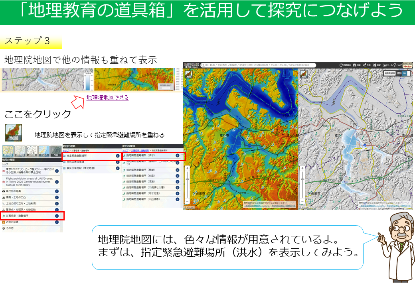The height and width of the screenshot is (287, 415).
Task: Open 地図 layer button on left colored map
Action: point(189,74)
